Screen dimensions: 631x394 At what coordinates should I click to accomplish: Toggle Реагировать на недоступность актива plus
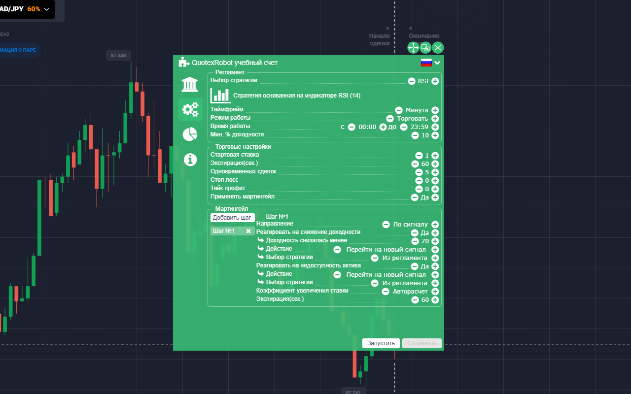coord(435,266)
